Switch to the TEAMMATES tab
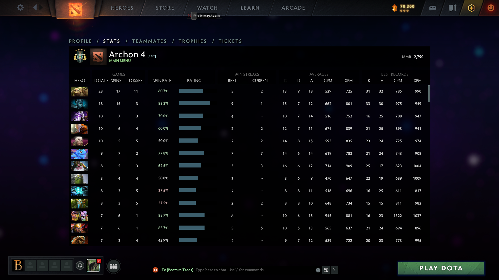The height and width of the screenshot is (280, 499). point(149,41)
